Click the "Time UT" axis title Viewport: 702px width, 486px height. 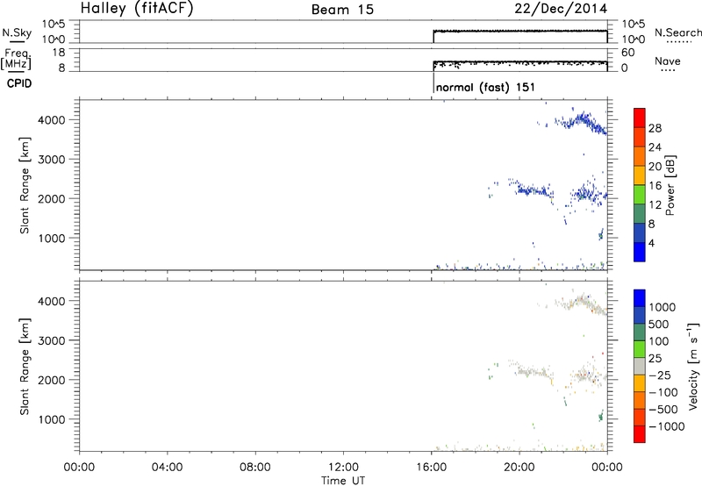(x=343, y=481)
